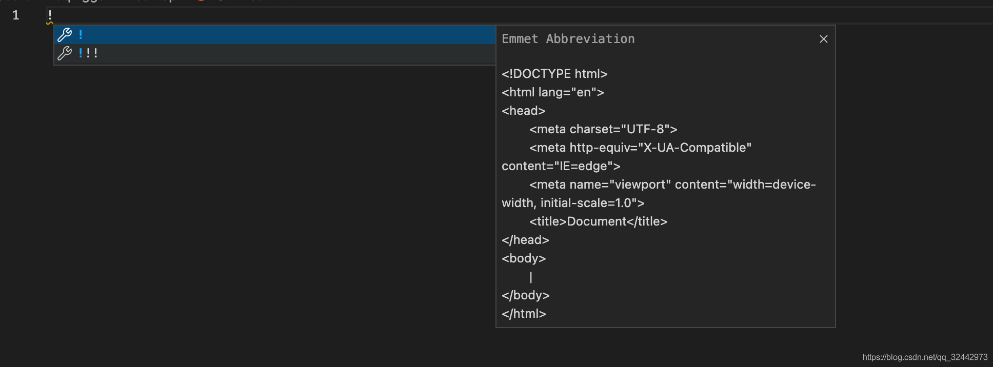Click the opening <head> tag in preview
The image size is (993, 367).
click(523, 111)
